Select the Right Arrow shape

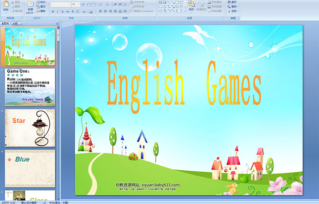click(x=177, y=7)
